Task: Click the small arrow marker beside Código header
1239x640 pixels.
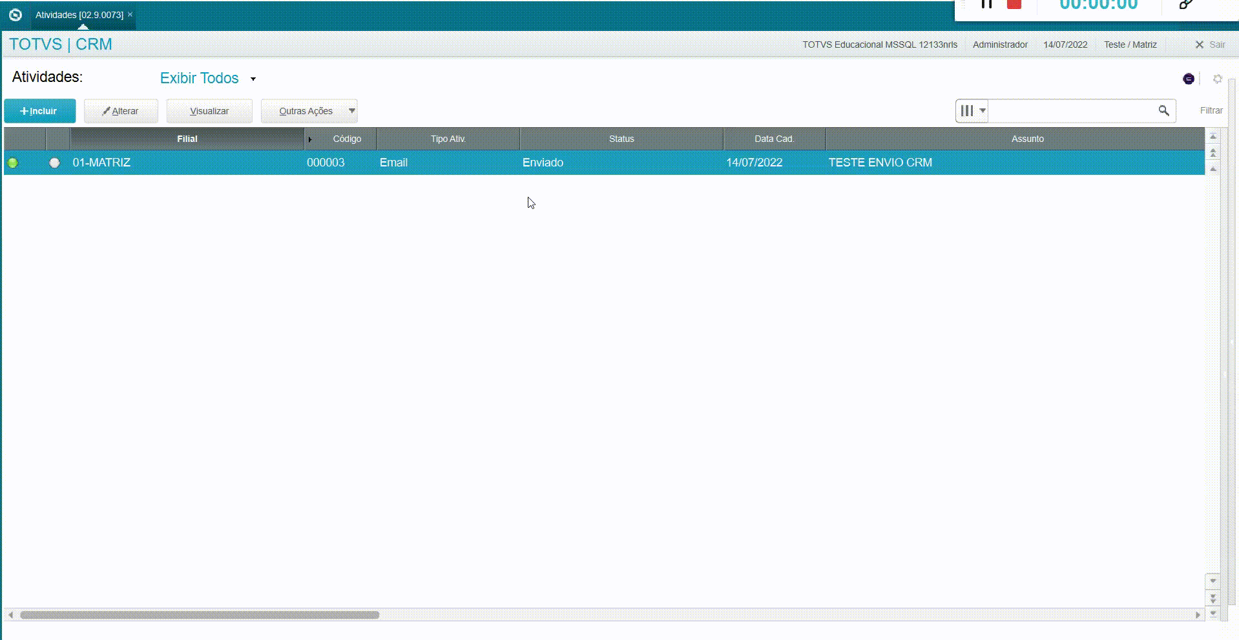Action: point(310,139)
